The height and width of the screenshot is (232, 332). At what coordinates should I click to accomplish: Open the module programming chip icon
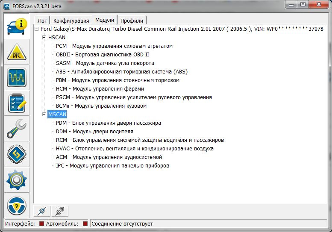pos(17,154)
